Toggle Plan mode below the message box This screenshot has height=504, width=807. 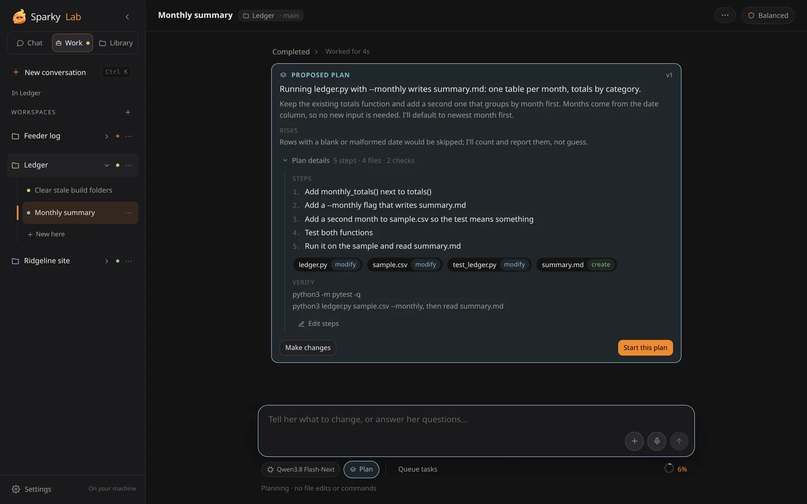pyautogui.click(x=361, y=469)
